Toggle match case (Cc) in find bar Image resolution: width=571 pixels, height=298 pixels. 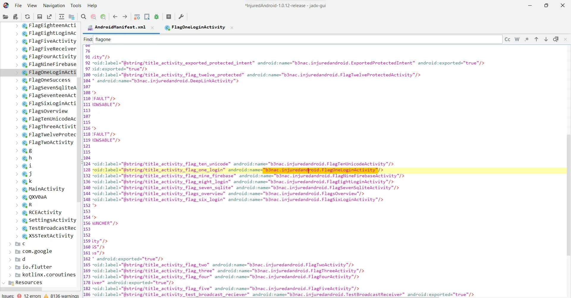coord(507,39)
